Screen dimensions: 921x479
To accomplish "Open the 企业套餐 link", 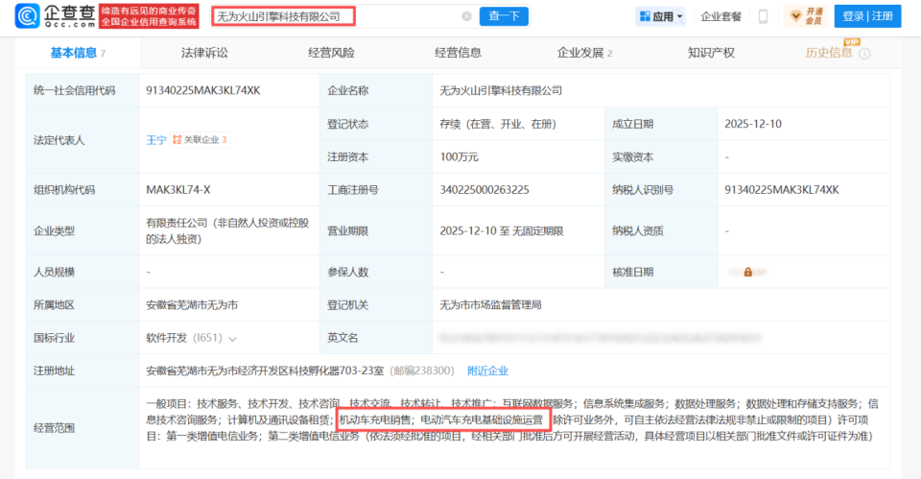I will (720, 16).
